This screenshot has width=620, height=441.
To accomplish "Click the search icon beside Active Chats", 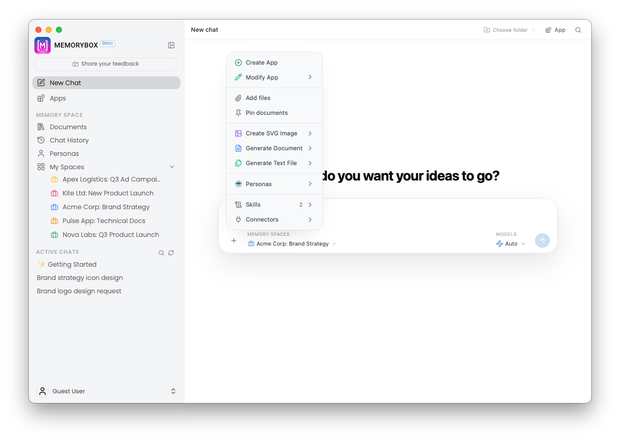I will click(161, 253).
